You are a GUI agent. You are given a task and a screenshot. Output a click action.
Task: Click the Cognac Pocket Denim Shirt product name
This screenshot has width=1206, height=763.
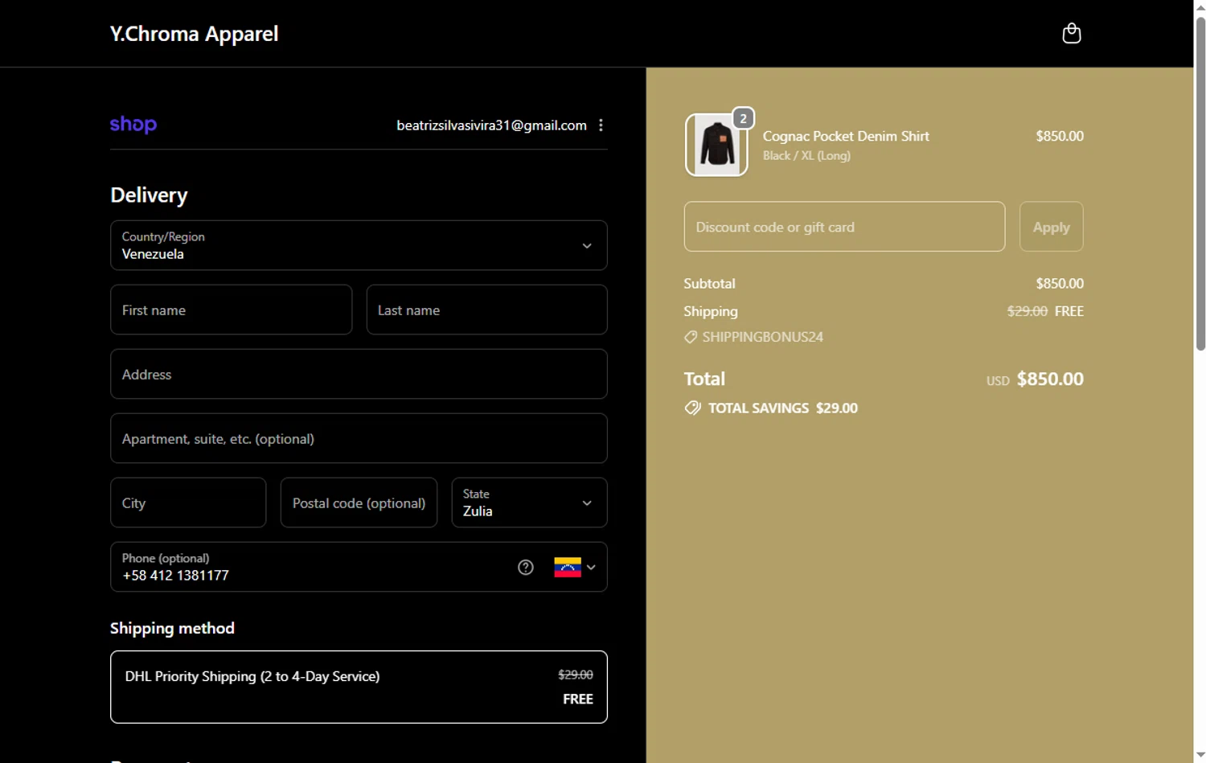846,136
